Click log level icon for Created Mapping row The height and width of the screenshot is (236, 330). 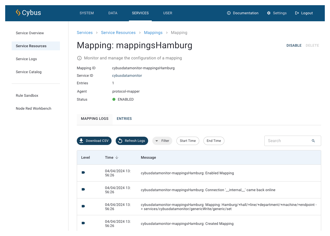coord(83,223)
